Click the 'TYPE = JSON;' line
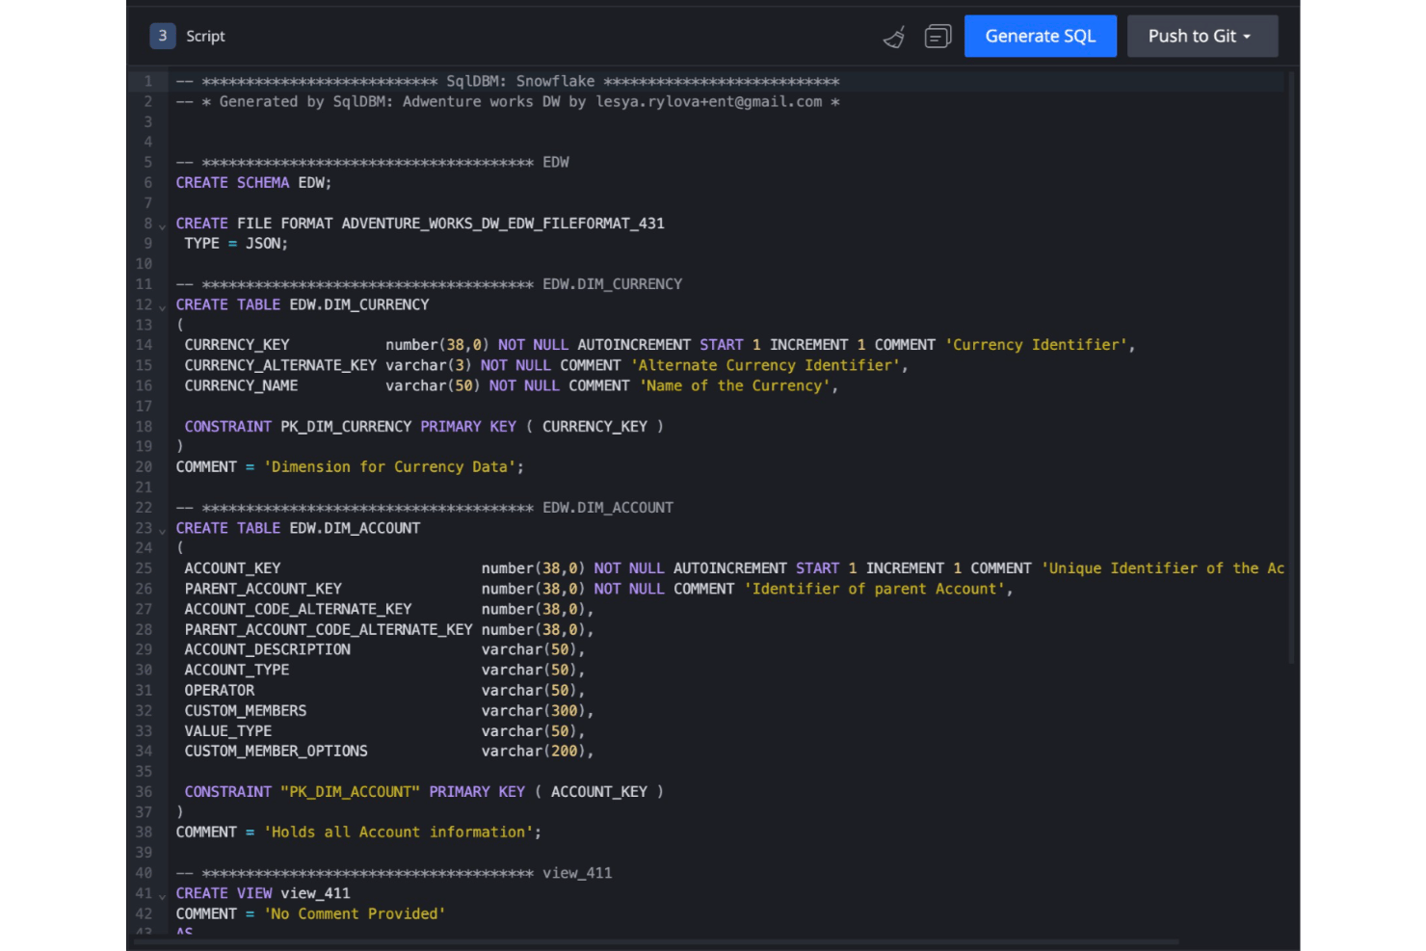The image size is (1426, 951). point(236,243)
